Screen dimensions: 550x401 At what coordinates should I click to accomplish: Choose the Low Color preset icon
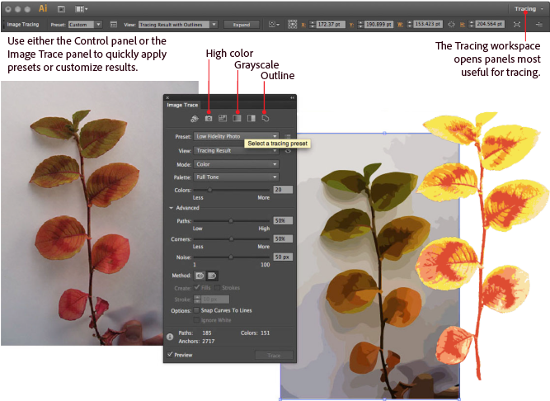pos(223,120)
